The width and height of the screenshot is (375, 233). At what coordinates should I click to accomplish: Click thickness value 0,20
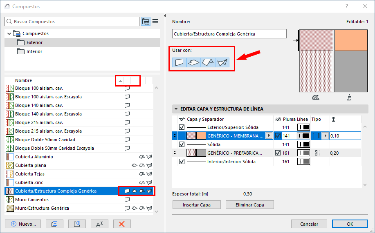click(x=335, y=153)
